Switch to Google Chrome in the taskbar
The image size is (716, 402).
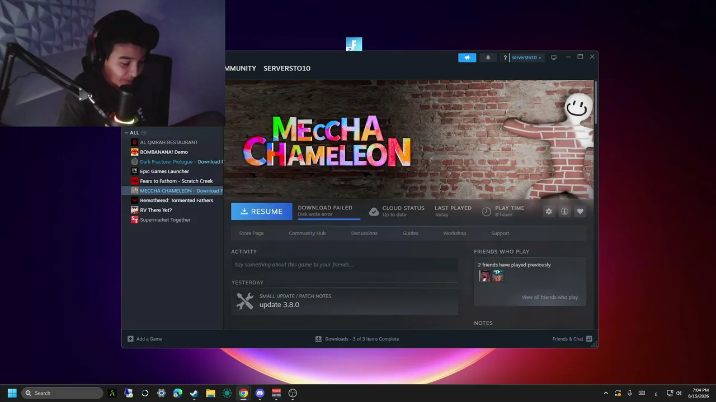pyautogui.click(x=243, y=393)
